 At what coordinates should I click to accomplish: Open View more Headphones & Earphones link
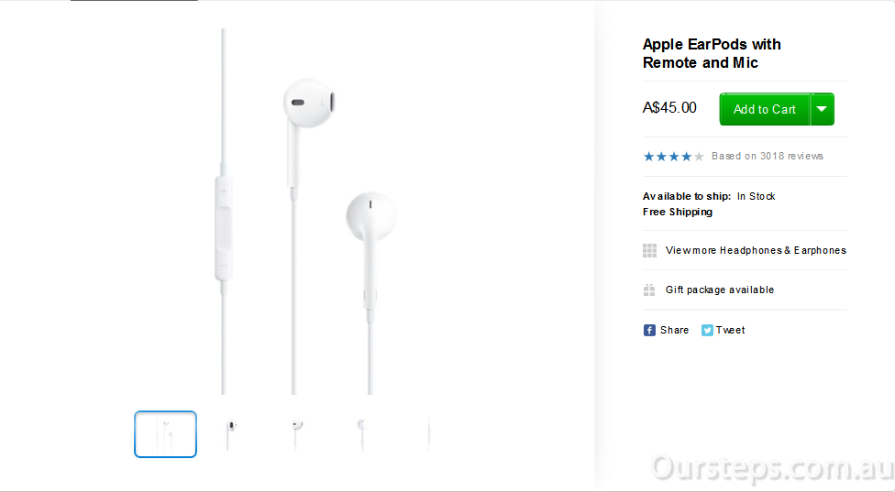pyautogui.click(x=756, y=250)
